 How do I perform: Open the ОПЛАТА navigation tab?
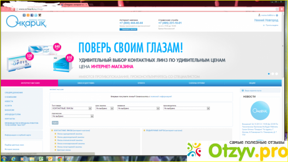141,83
